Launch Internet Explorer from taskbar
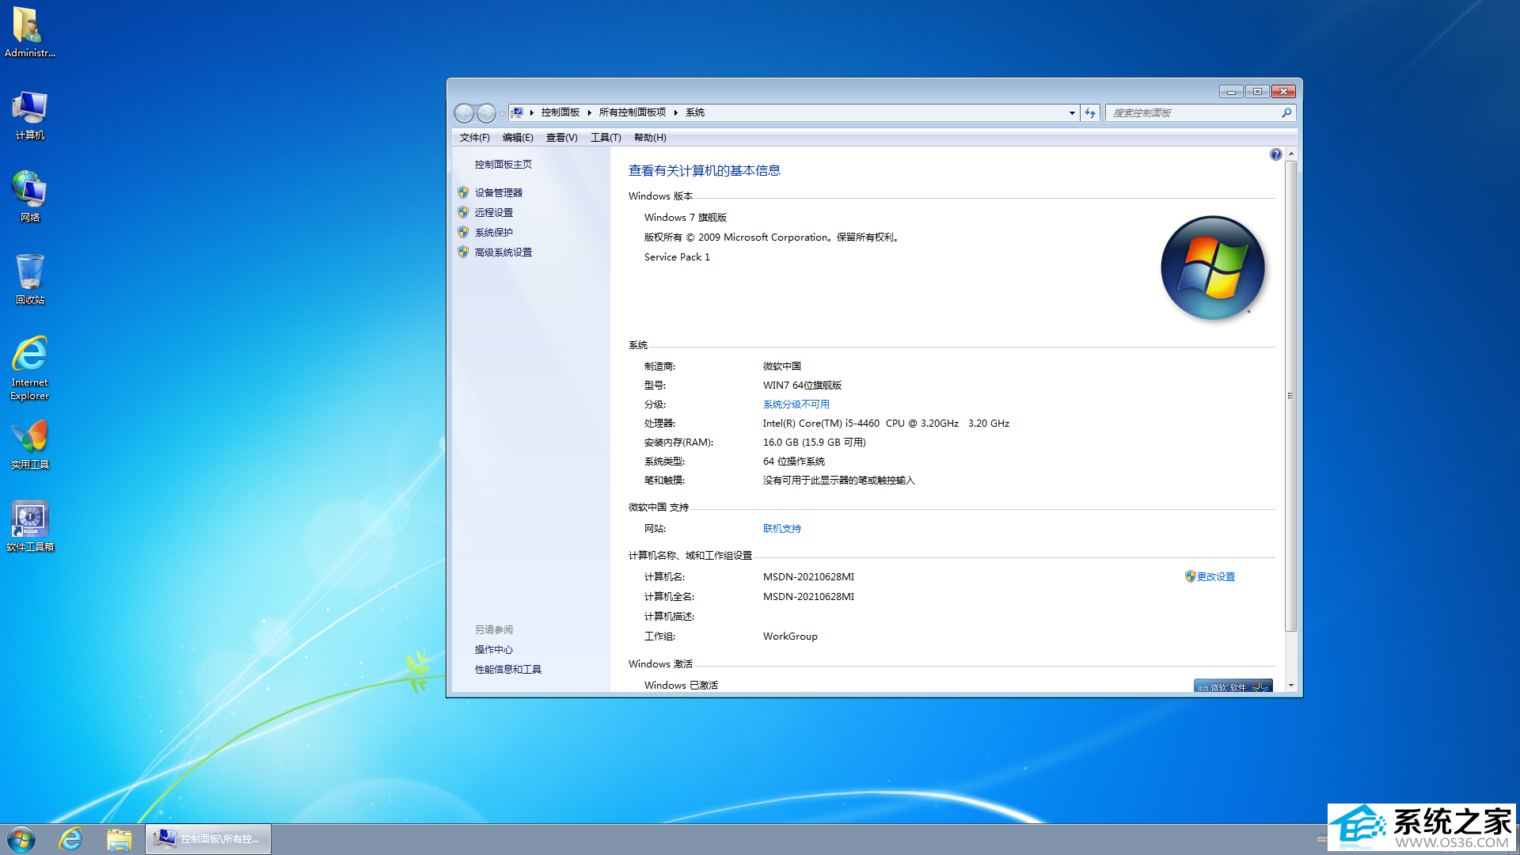 coord(71,839)
